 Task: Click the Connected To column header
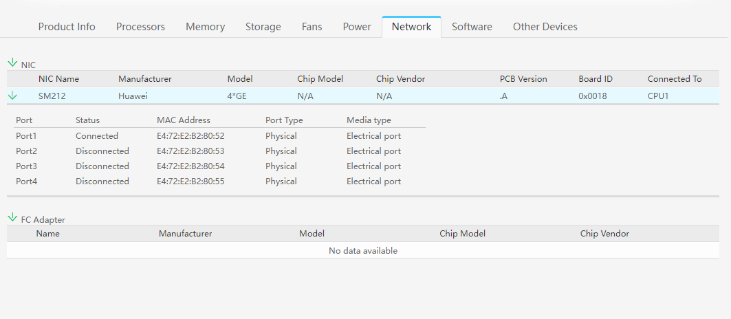674,79
